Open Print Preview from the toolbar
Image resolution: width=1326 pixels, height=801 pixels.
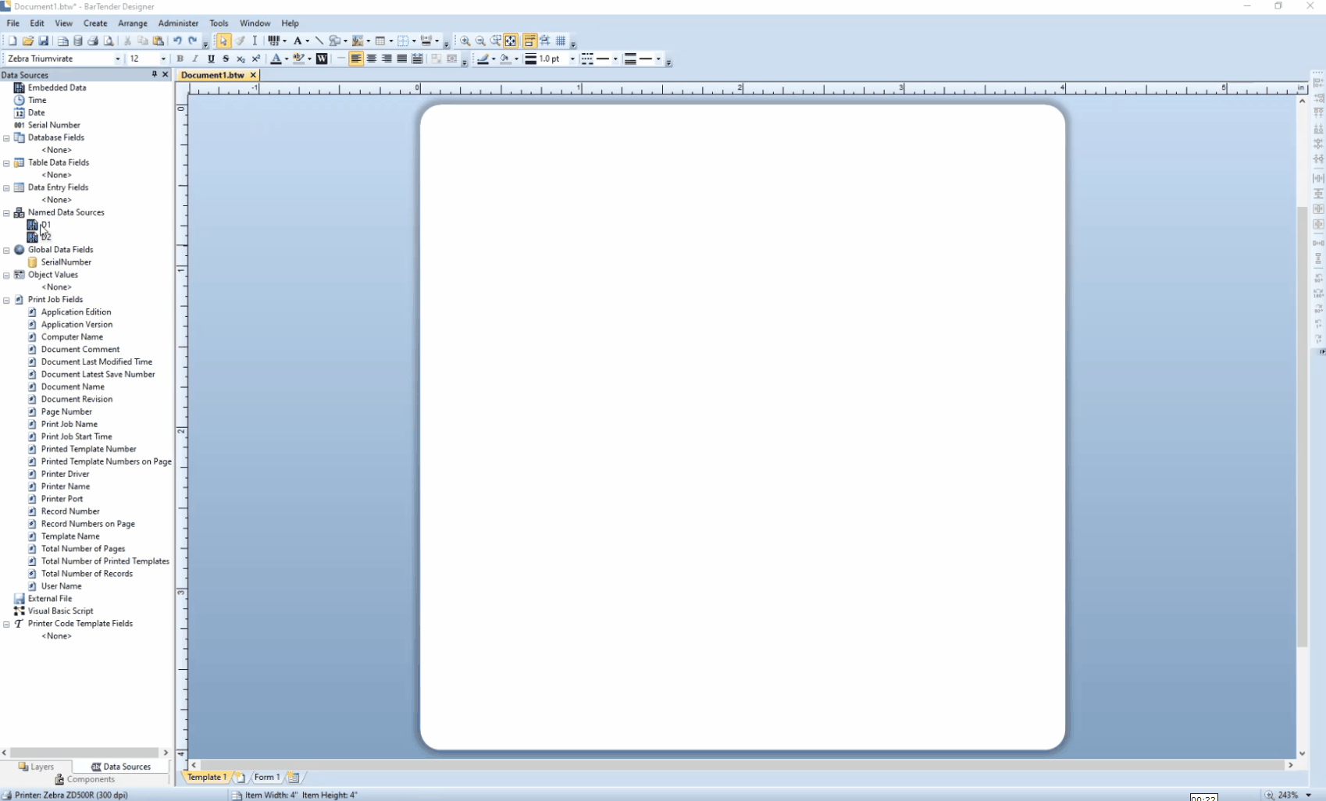(x=109, y=41)
